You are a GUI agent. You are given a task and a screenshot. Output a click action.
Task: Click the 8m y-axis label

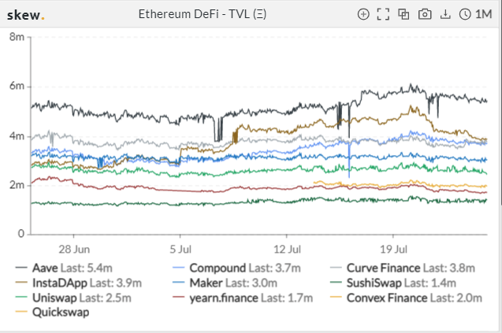tap(17, 37)
